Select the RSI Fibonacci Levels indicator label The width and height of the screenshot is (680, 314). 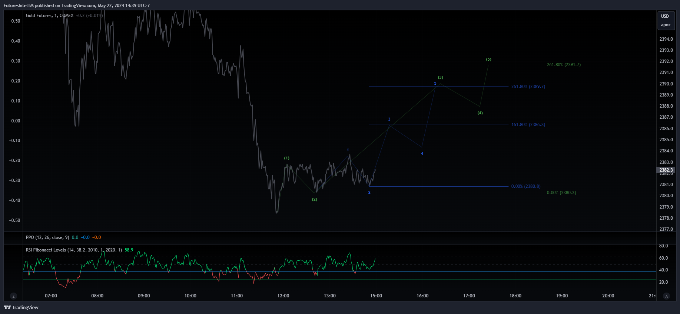(74, 250)
